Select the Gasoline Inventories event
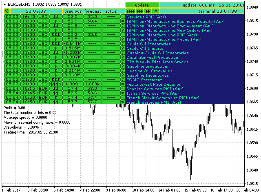 (148, 76)
